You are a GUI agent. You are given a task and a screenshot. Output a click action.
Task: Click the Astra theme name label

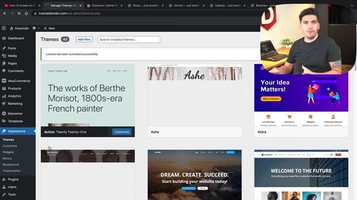(262, 132)
